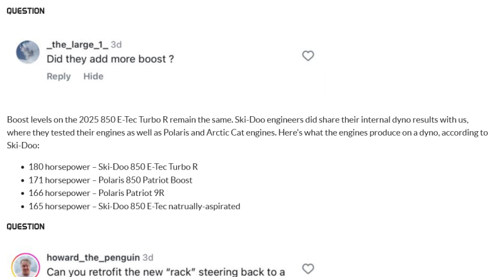Click the 171 horsepower Polaris Patriot Boost item
Viewport: 504px width, 277px height.
tap(110, 180)
